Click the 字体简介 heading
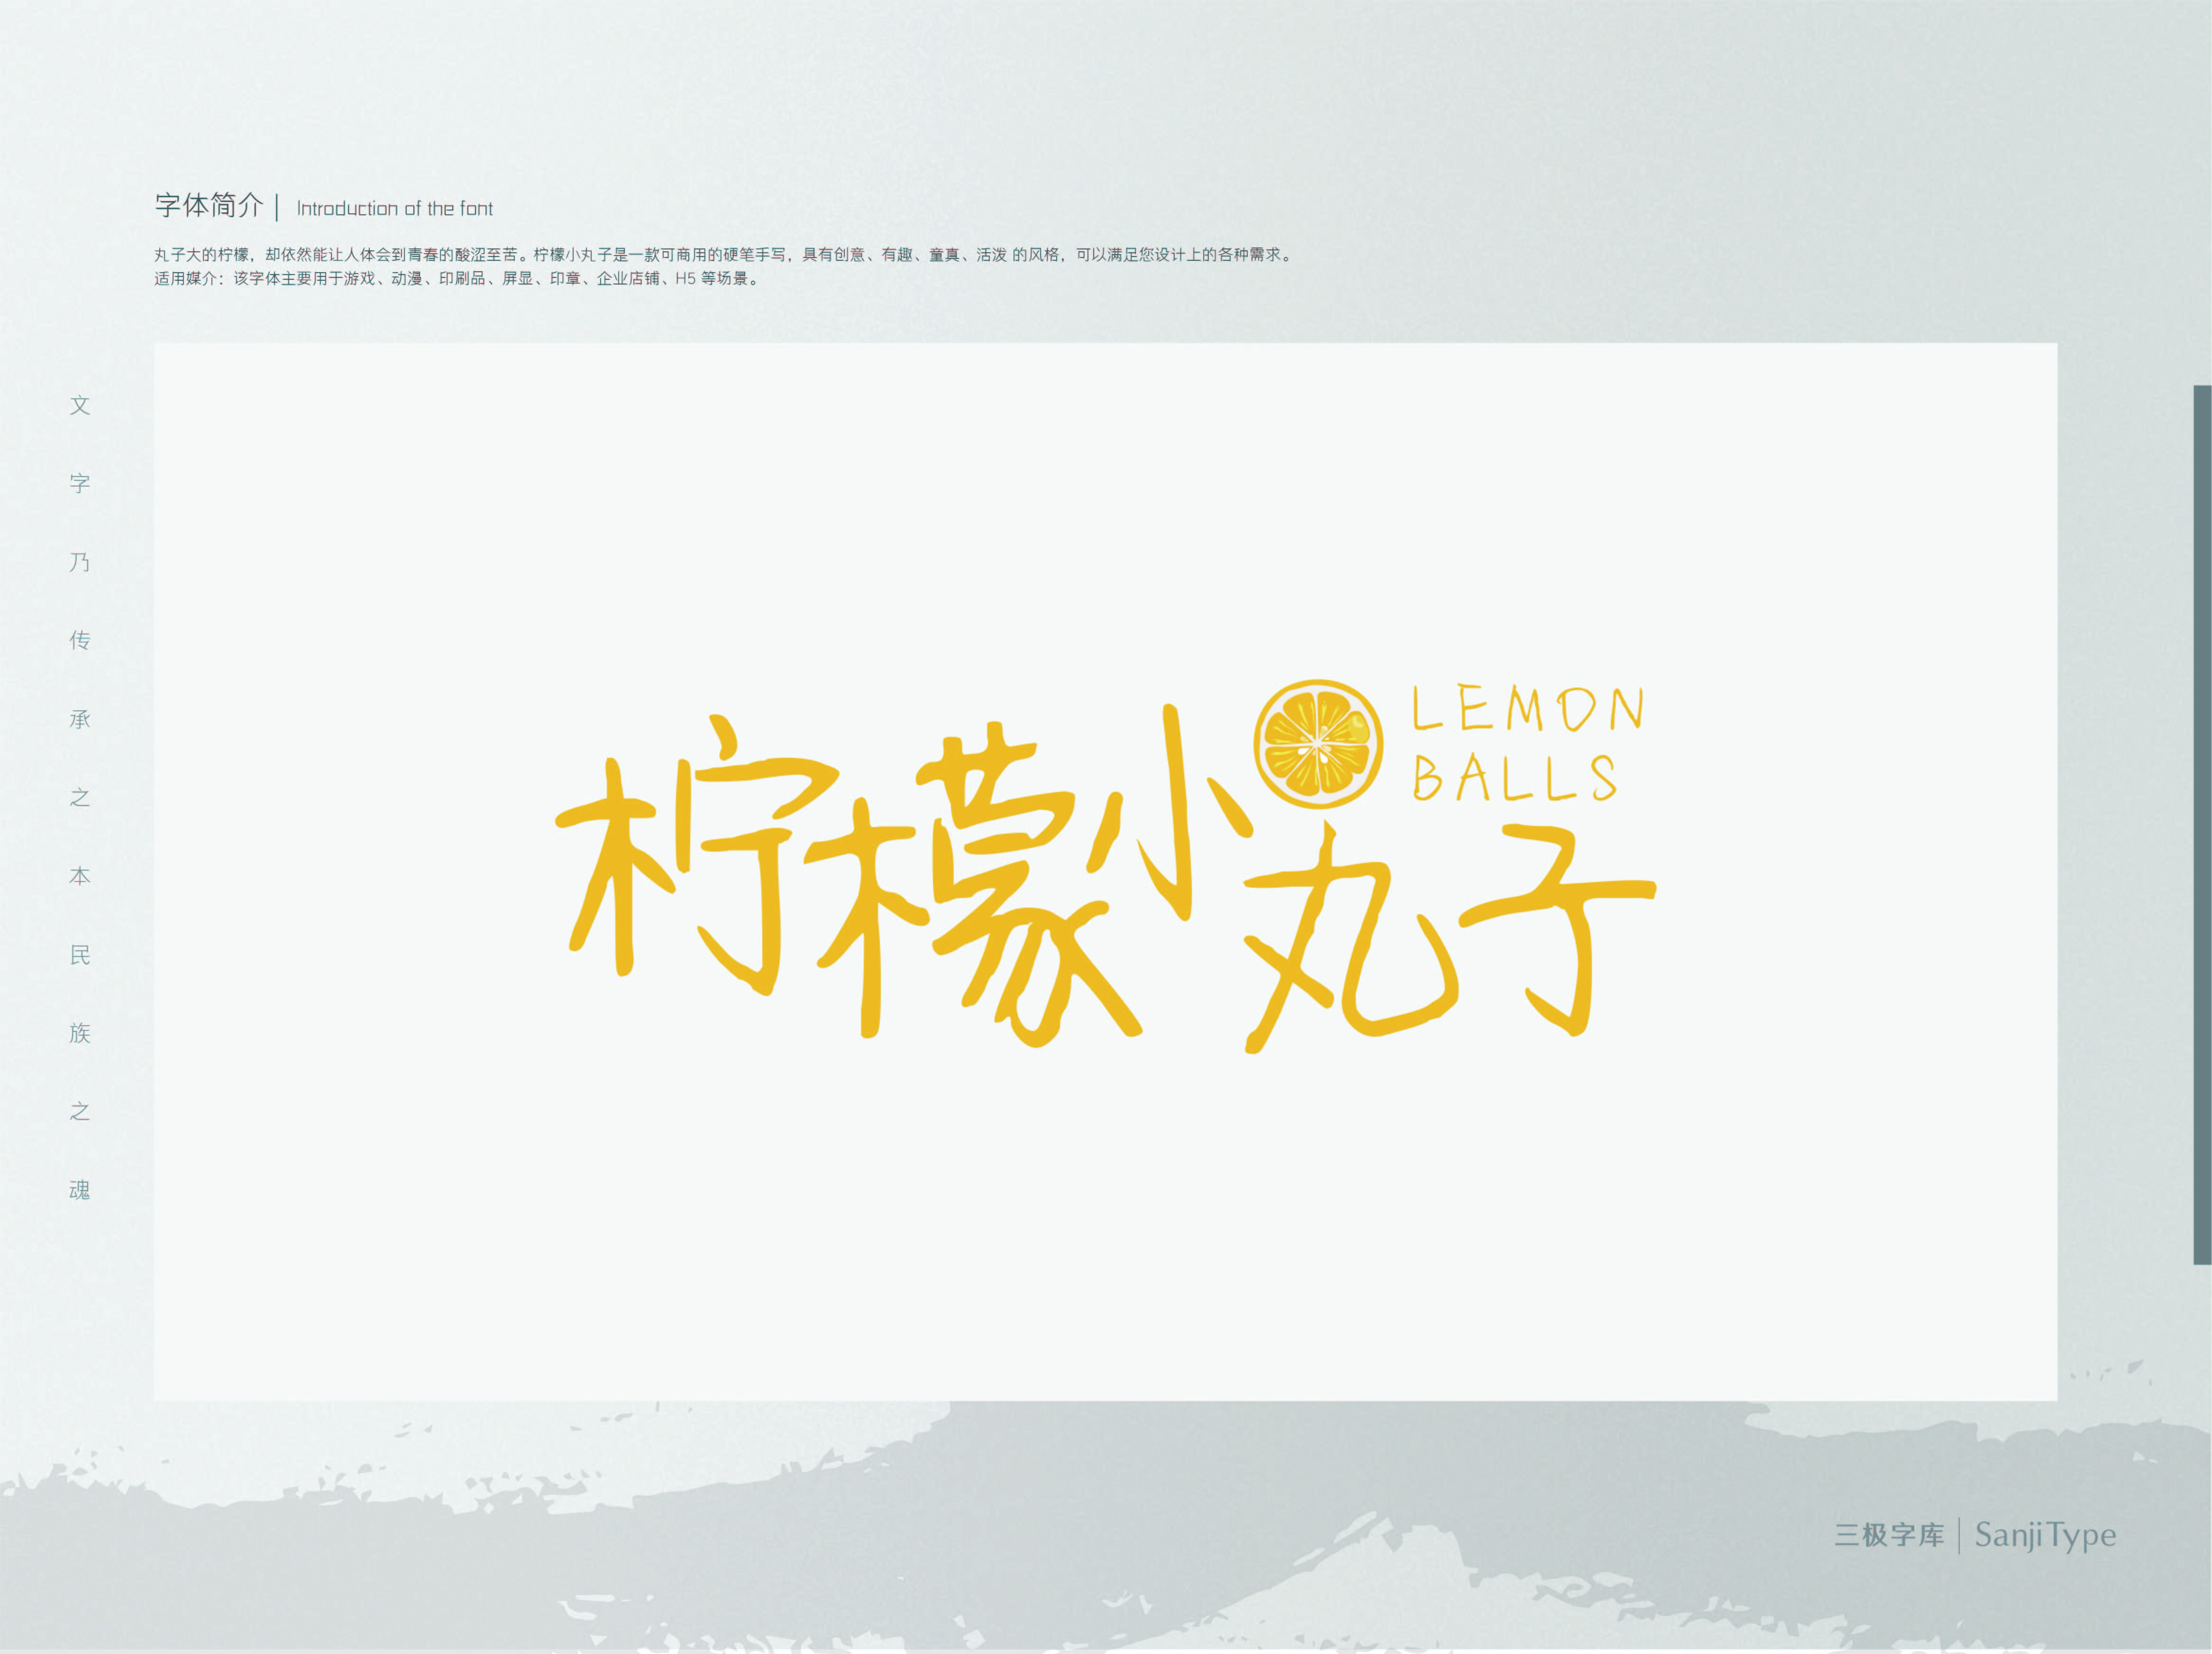Viewport: 2212px width, 1654px height. click(208, 206)
